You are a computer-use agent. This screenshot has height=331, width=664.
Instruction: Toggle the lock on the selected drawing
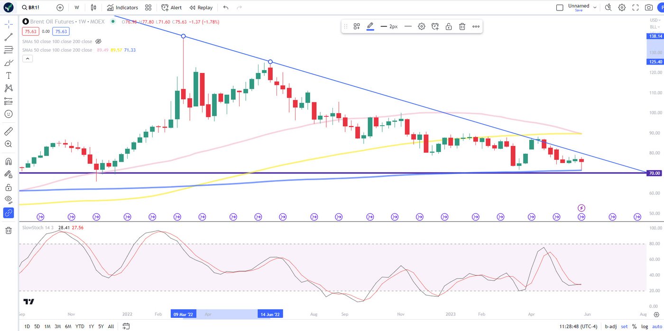click(x=448, y=27)
